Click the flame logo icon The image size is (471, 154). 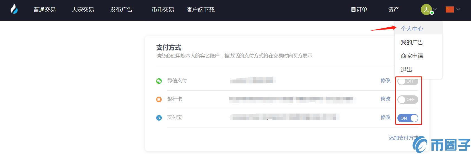click(14, 9)
